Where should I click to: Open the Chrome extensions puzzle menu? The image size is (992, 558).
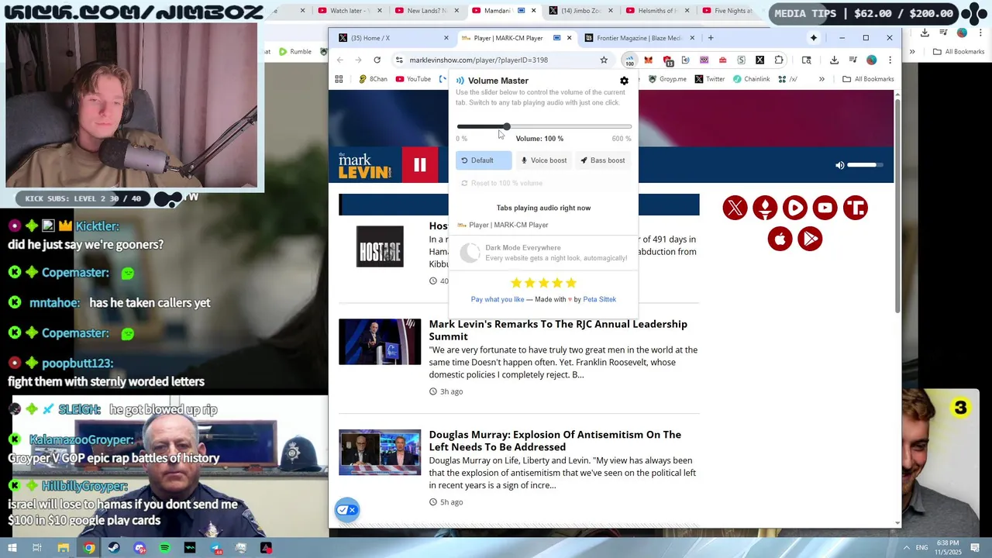click(779, 60)
